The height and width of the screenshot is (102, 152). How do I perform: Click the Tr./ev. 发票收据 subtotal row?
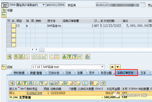click(x=80, y=97)
